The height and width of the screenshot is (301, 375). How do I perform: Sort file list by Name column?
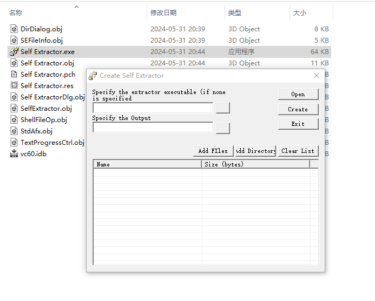tap(147, 164)
